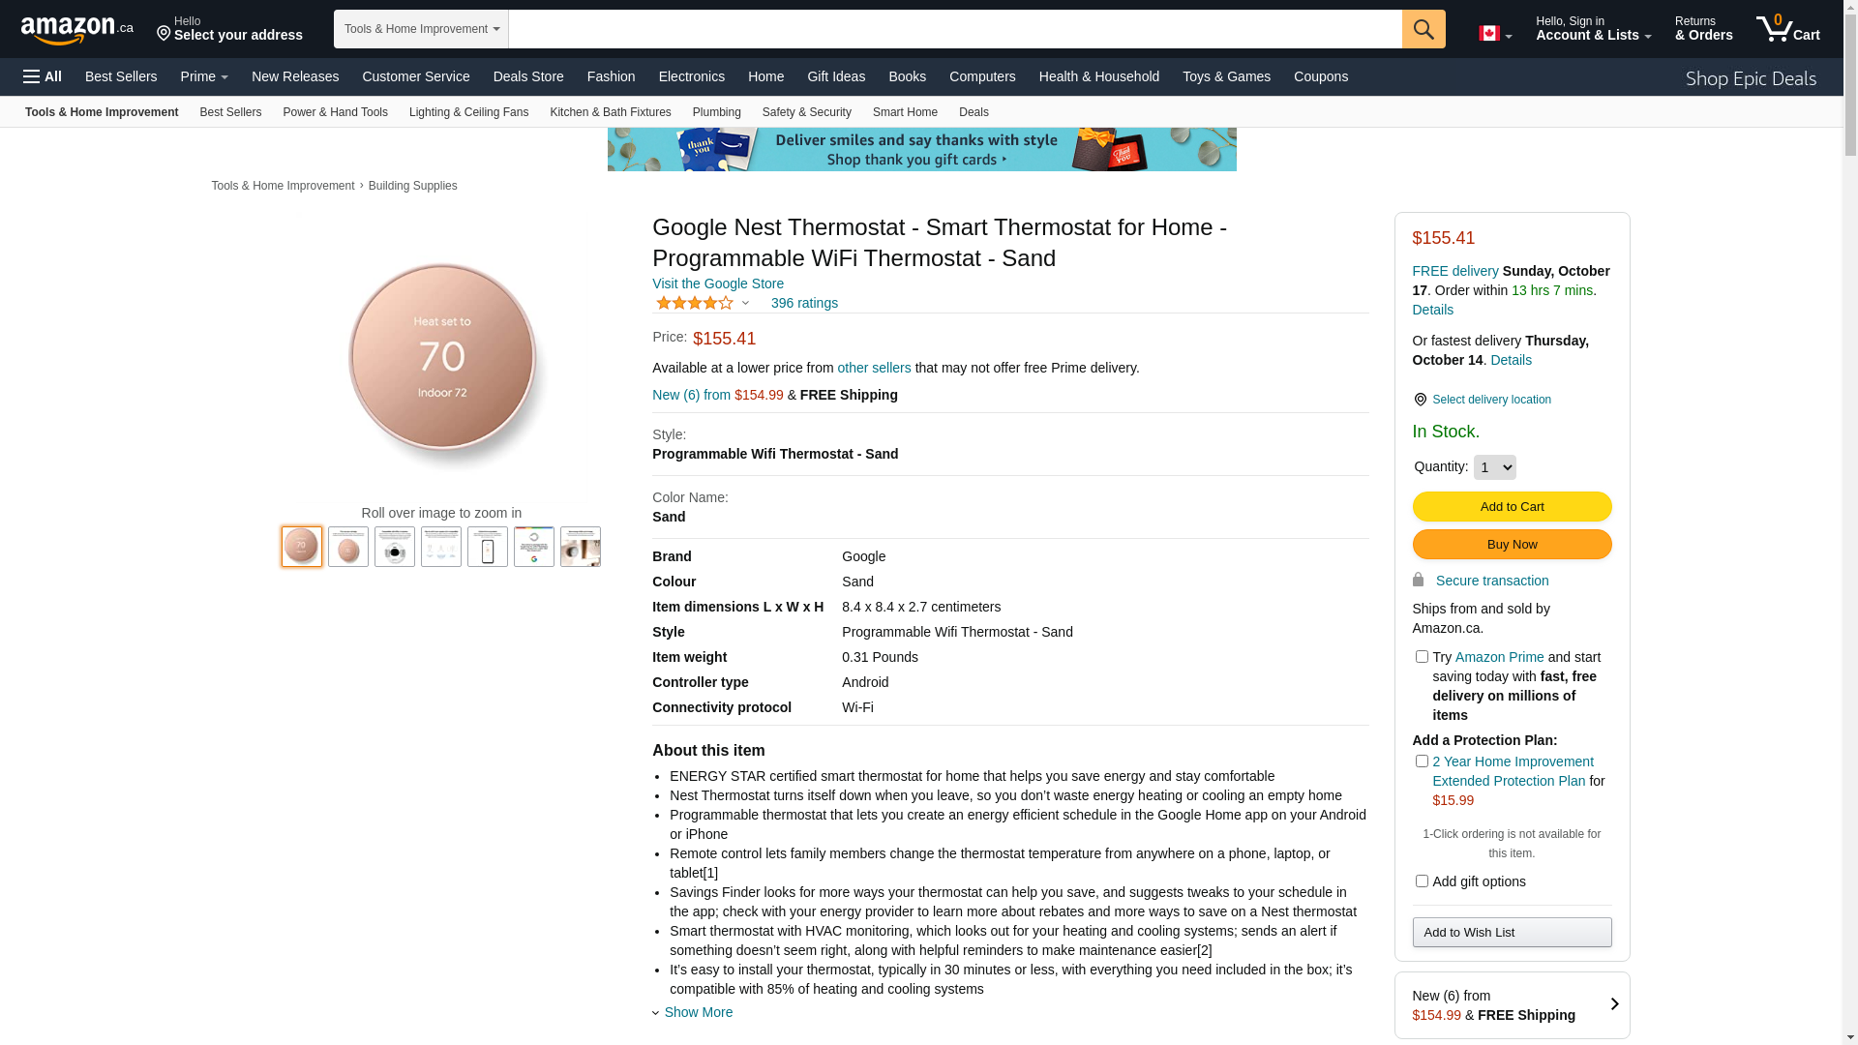1858x1045 pixels.
Task: Select the second sand thermostat thumbnail
Action: click(348, 547)
